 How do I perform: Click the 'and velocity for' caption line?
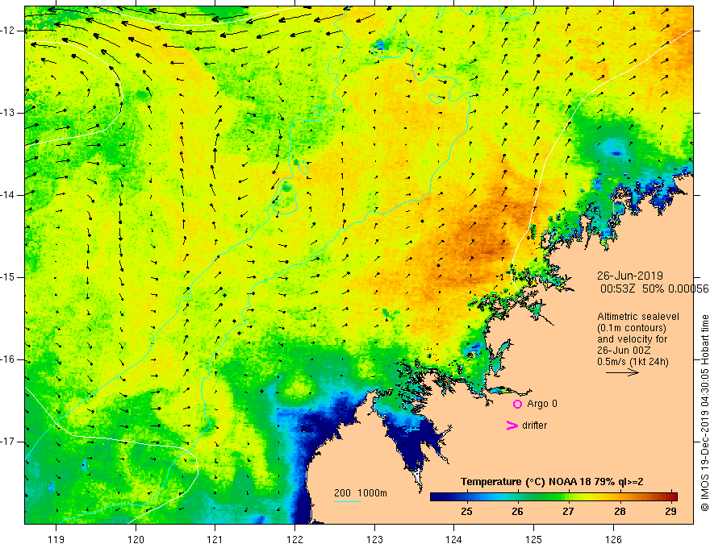(x=632, y=339)
